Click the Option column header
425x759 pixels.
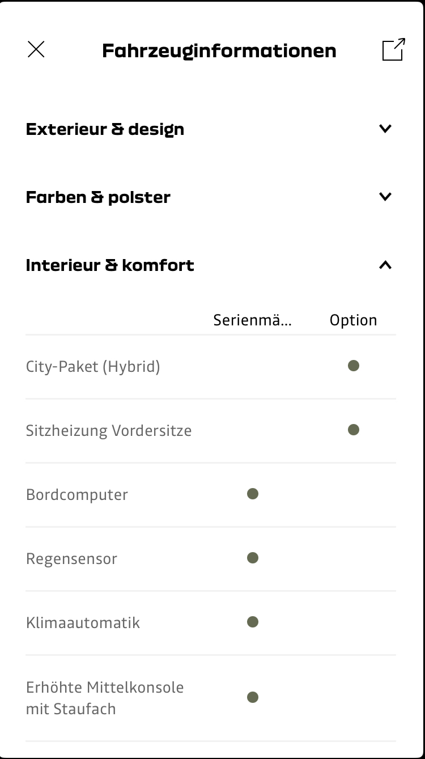(x=354, y=320)
